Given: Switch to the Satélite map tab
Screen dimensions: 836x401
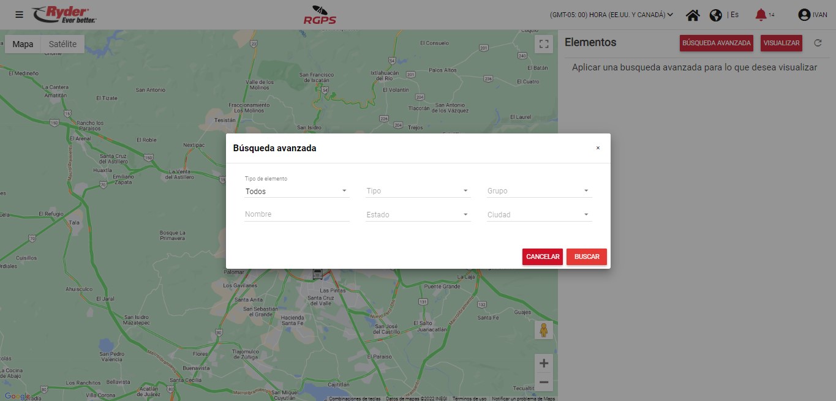Looking at the screenshot, I should coord(62,44).
